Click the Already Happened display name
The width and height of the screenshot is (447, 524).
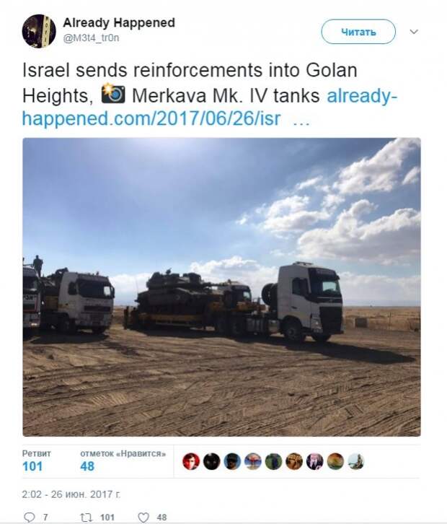point(119,22)
